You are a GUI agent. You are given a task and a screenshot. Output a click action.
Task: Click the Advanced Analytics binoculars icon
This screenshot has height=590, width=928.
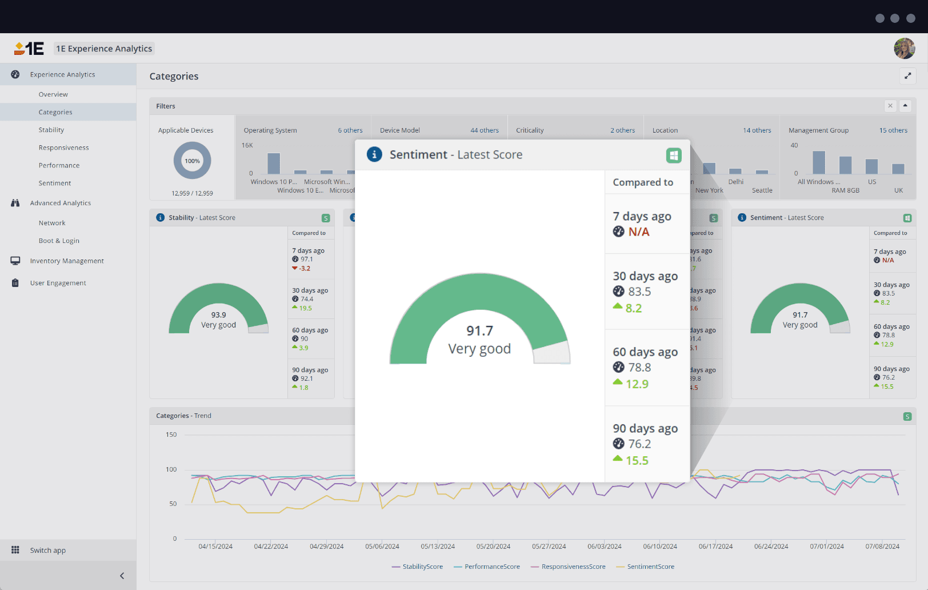coord(15,203)
